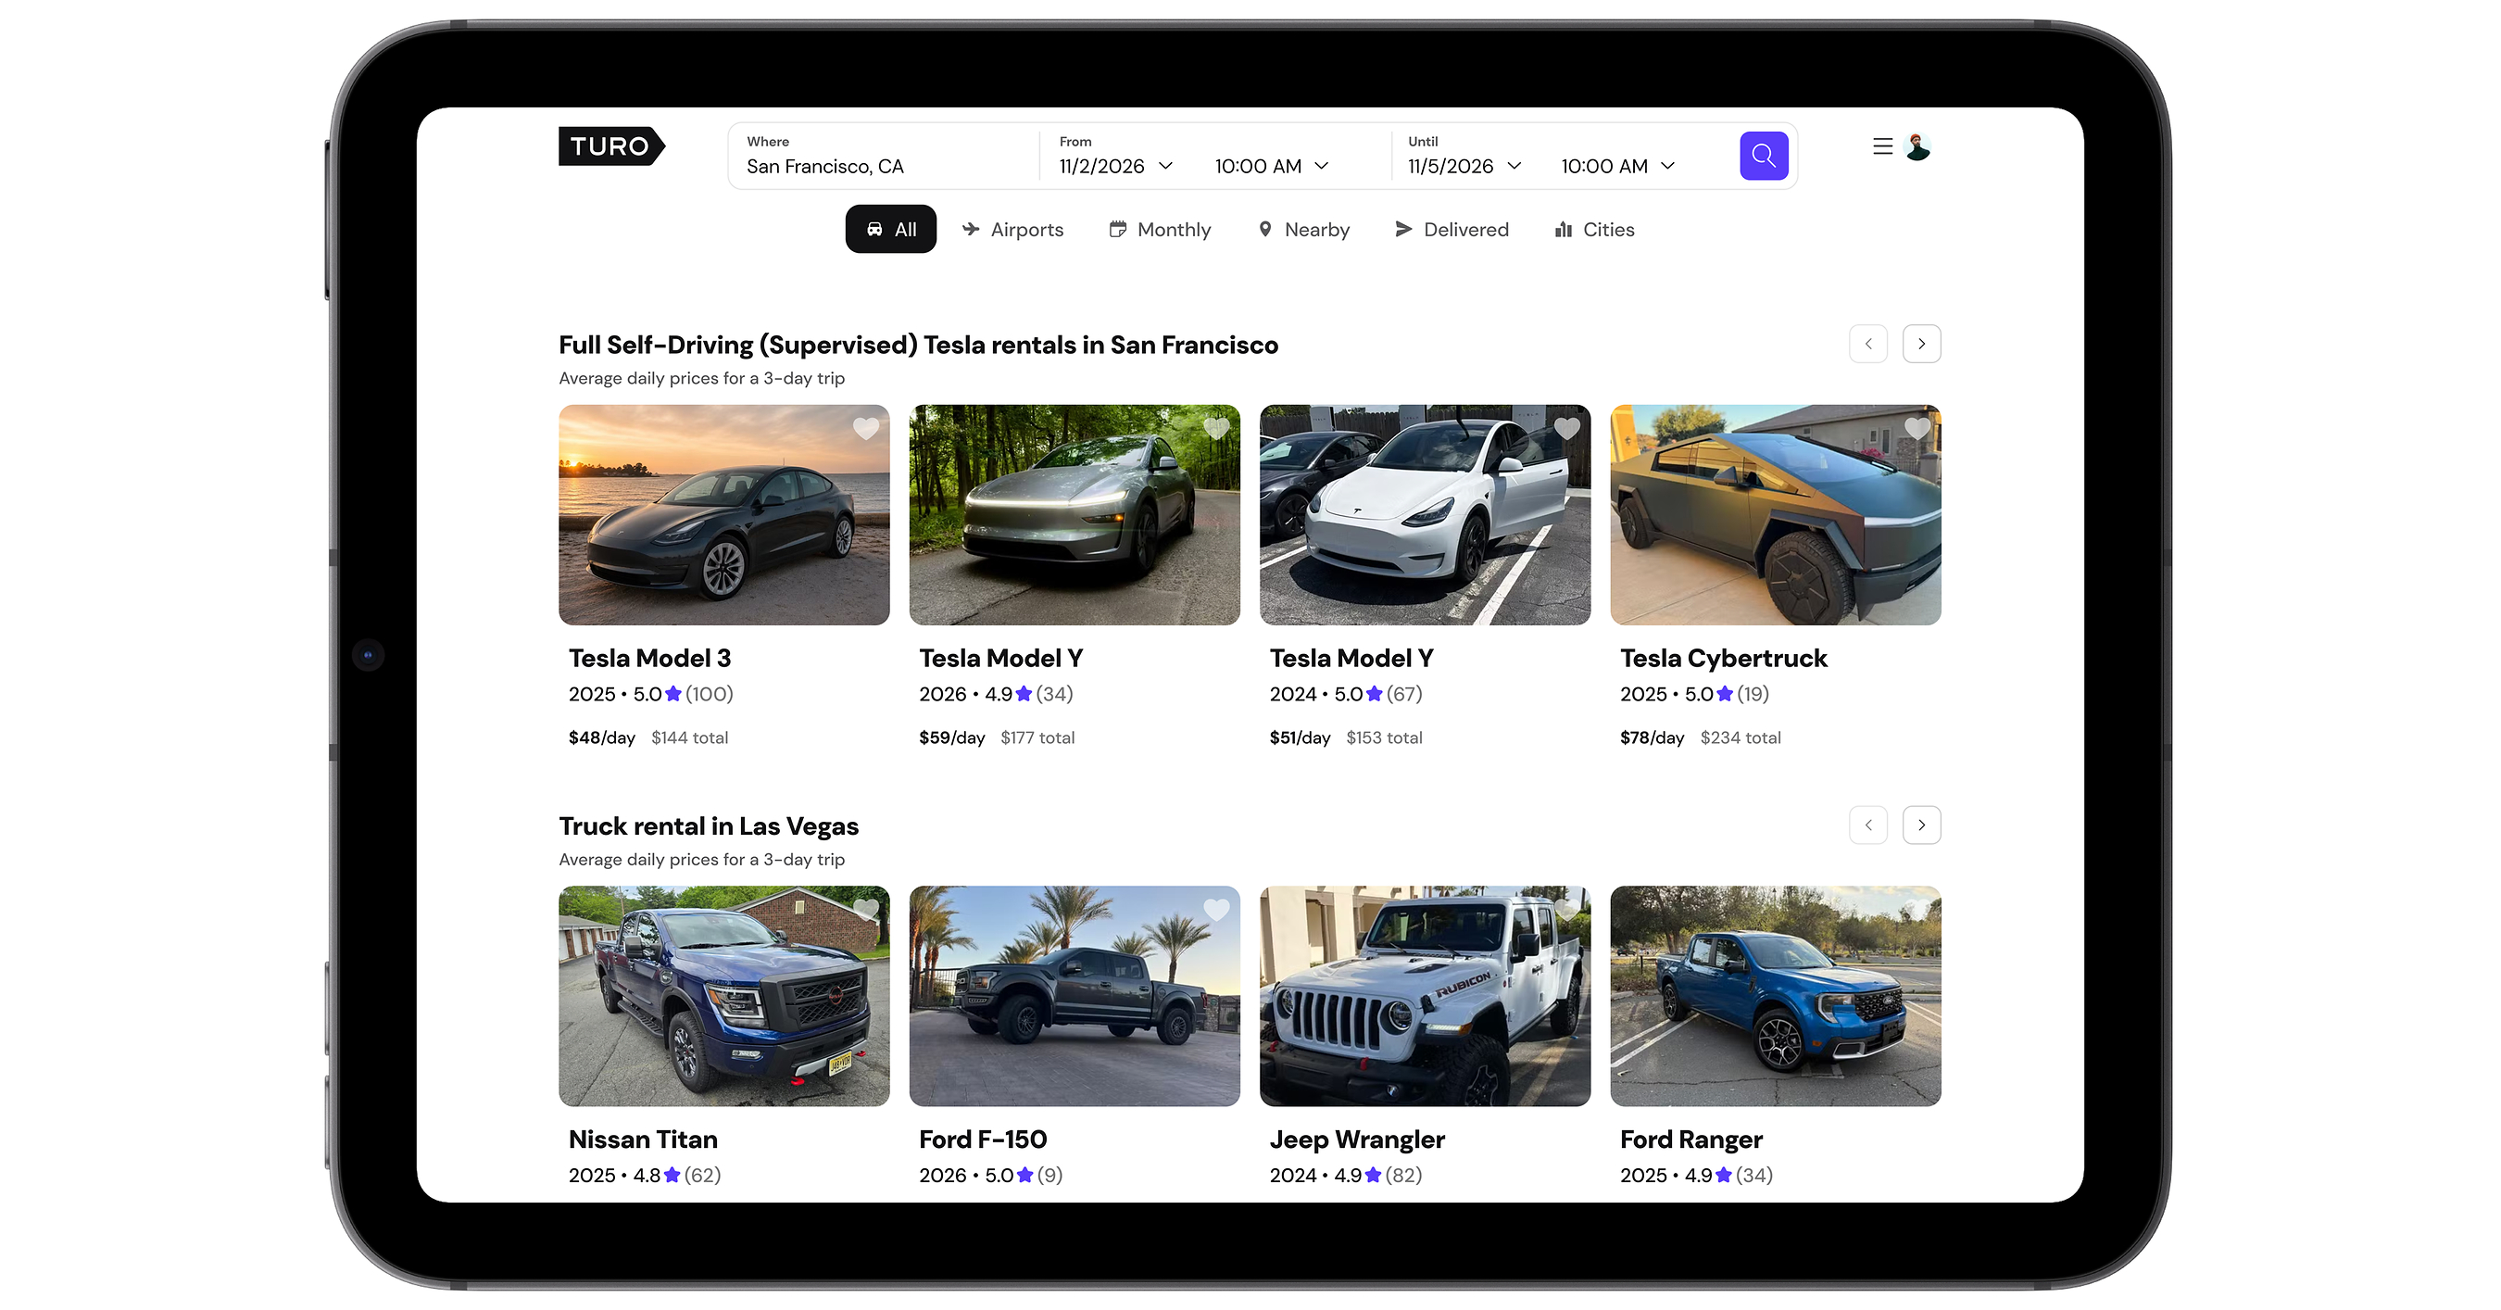Open the Ford Ranger photo
Viewport: 2501px width, 1310px height.
[1775, 995]
